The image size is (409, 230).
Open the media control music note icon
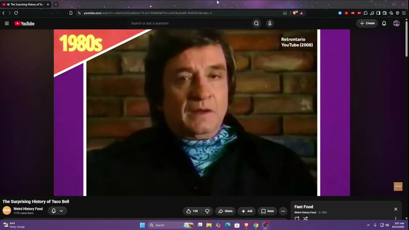372,13
